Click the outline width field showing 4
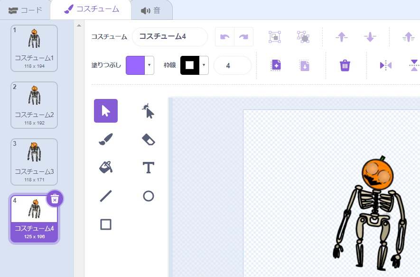Viewport: 420px width, 277px height. [x=233, y=65]
